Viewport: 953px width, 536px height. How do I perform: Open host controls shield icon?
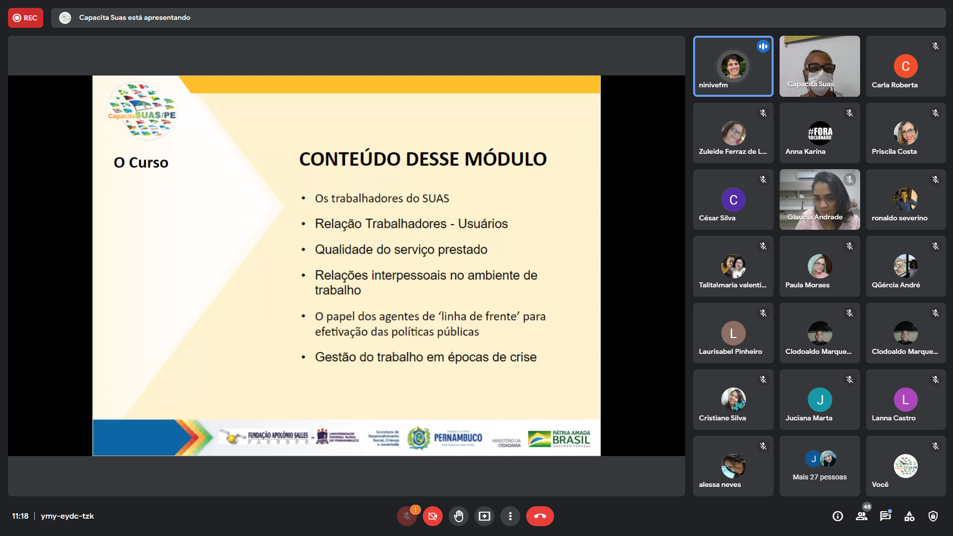click(933, 516)
